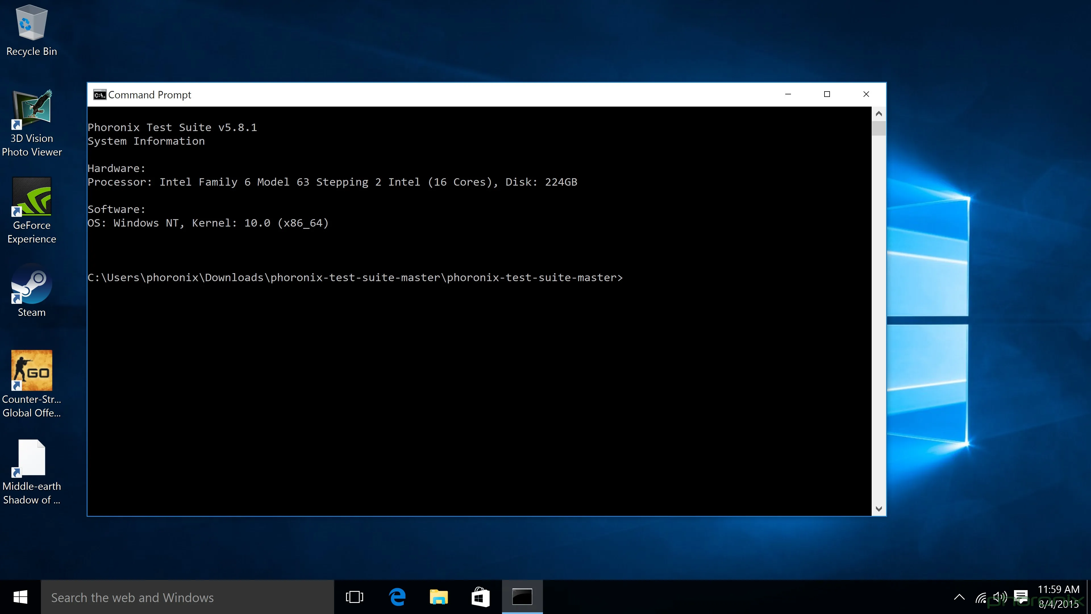Viewport: 1091px width, 614px height.
Task: Click Command Prompt scrollbar up arrow
Action: pos(879,114)
